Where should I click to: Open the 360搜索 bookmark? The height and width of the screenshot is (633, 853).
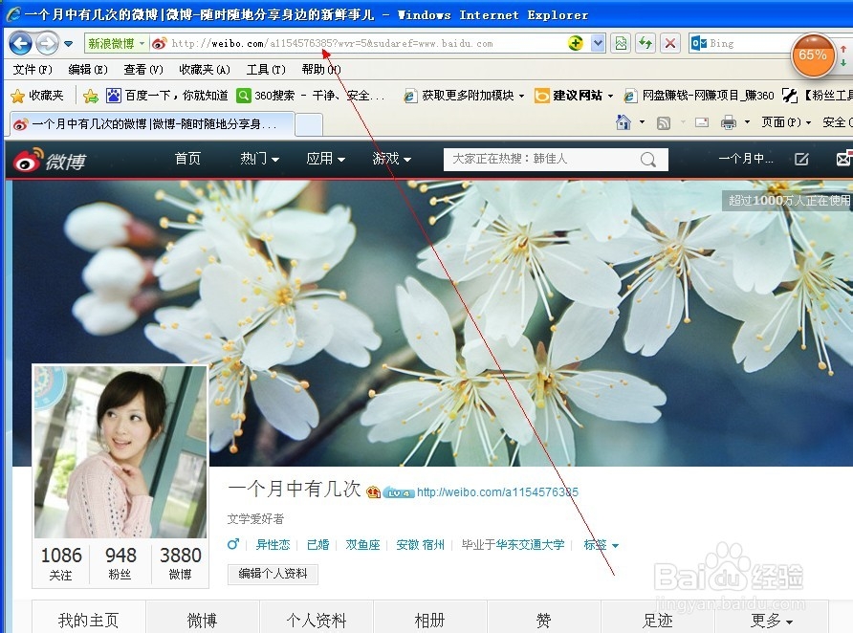311,96
